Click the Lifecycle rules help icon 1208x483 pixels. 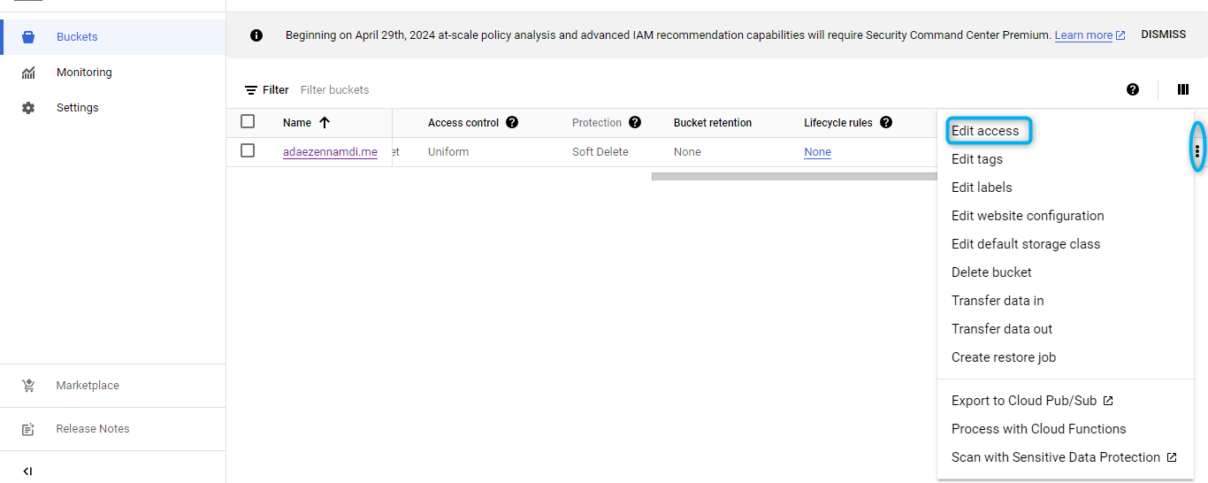point(885,123)
